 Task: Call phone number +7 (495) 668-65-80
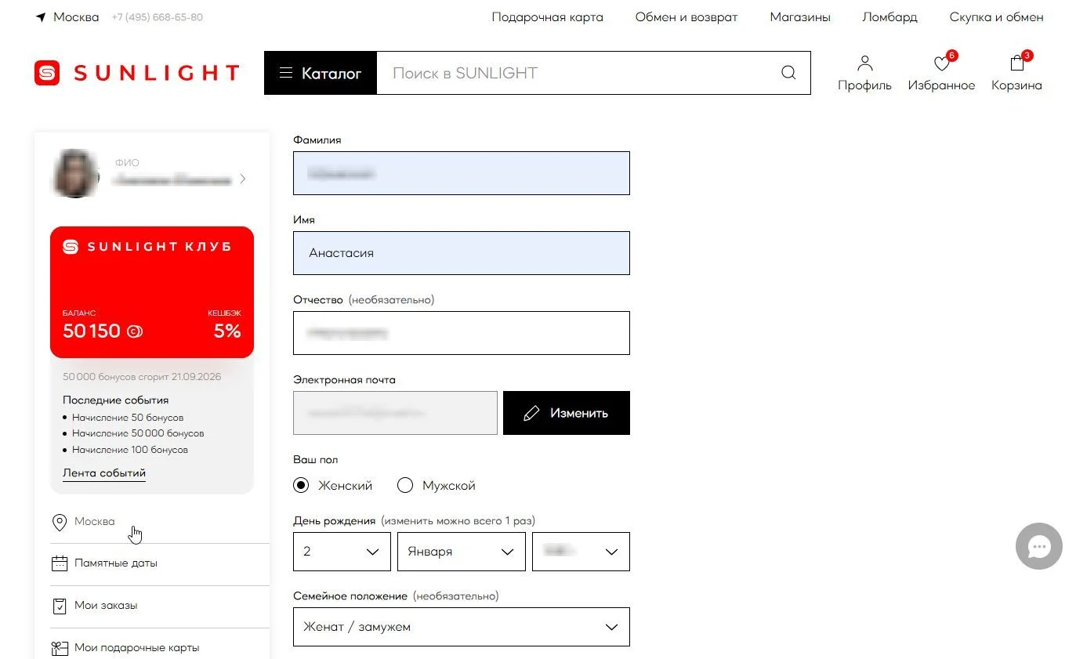tap(158, 16)
